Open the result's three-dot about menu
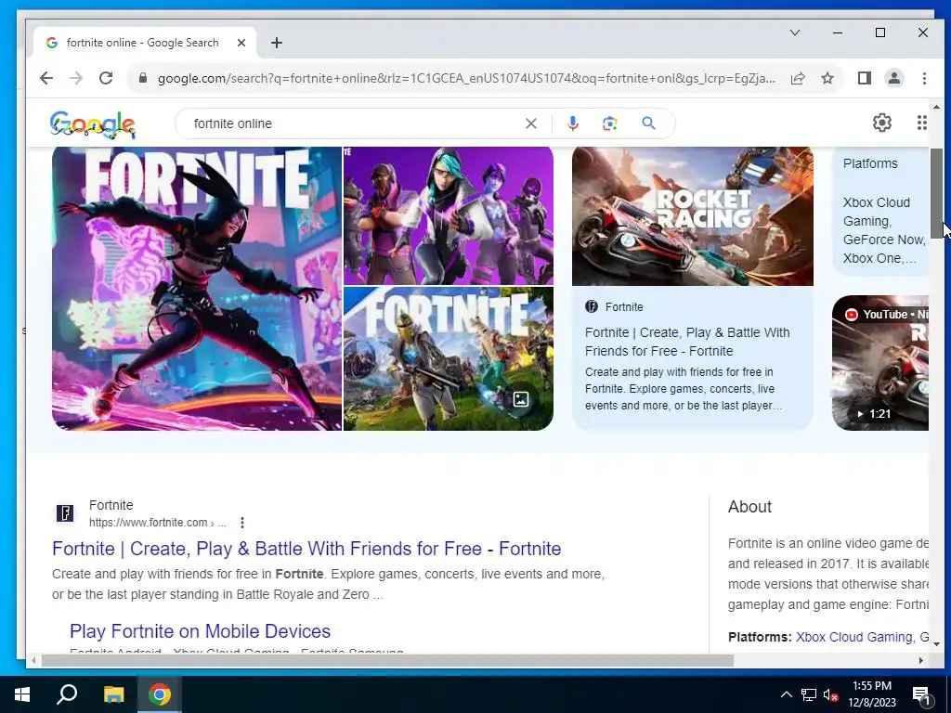This screenshot has width=951, height=713. (242, 523)
